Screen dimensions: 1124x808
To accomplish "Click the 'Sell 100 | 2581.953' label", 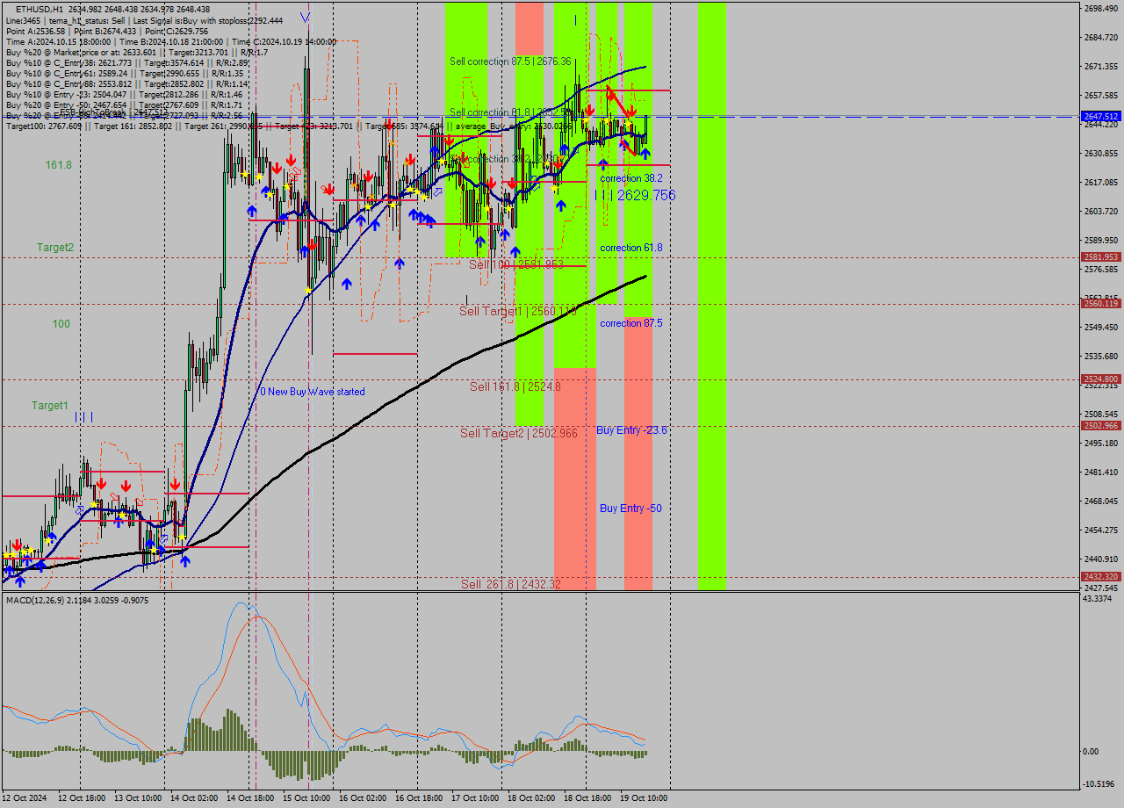I will pos(516,264).
